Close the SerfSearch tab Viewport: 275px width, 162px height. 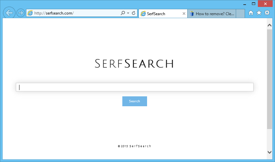[184, 14]
